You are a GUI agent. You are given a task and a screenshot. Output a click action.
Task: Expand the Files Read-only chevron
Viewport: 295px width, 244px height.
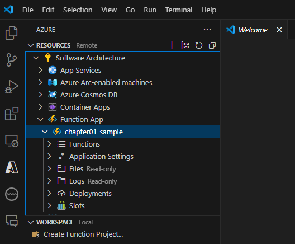tap(49, 168)
